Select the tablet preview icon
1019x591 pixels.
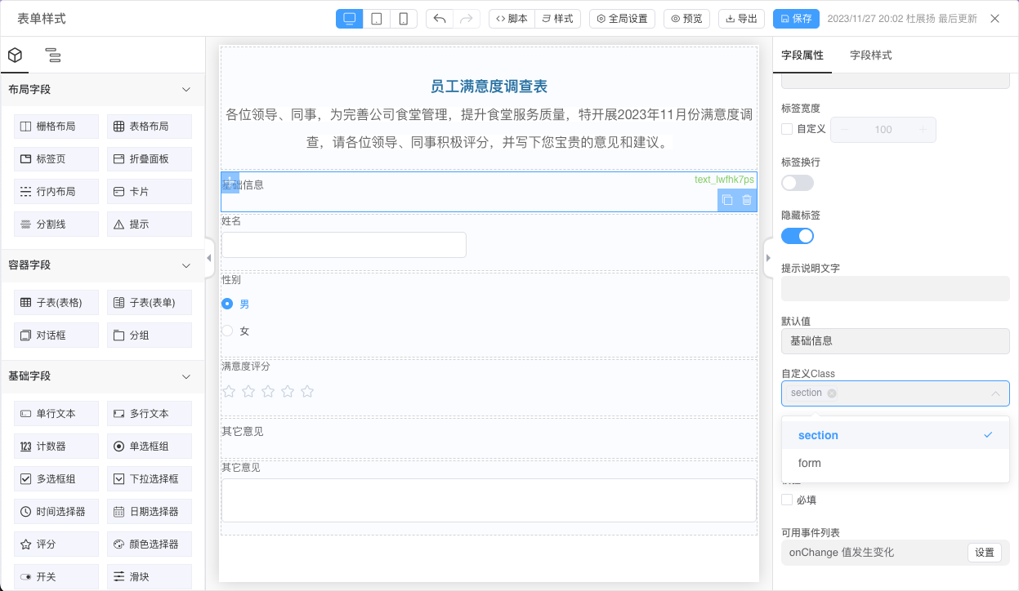[x=376, y=18]
